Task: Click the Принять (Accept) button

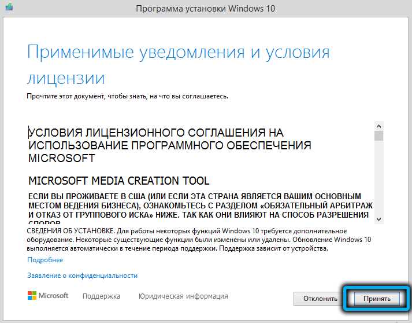Action: (x=377, y=299)
